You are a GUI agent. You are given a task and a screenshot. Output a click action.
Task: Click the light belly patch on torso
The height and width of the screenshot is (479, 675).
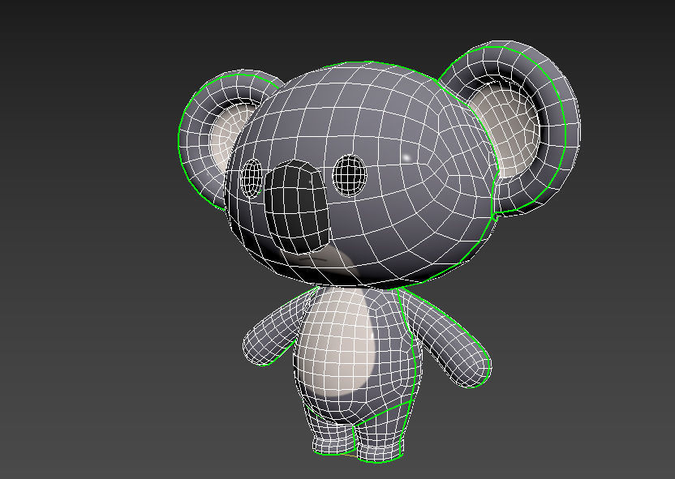point(338,342)
